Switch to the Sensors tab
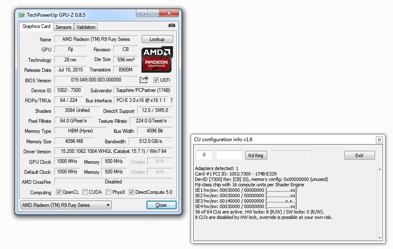393x249 pixels. (x=64, y=27)
